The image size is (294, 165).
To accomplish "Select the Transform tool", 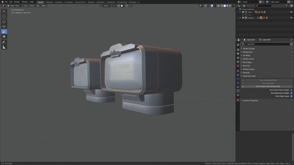I will tap(4, 37).
